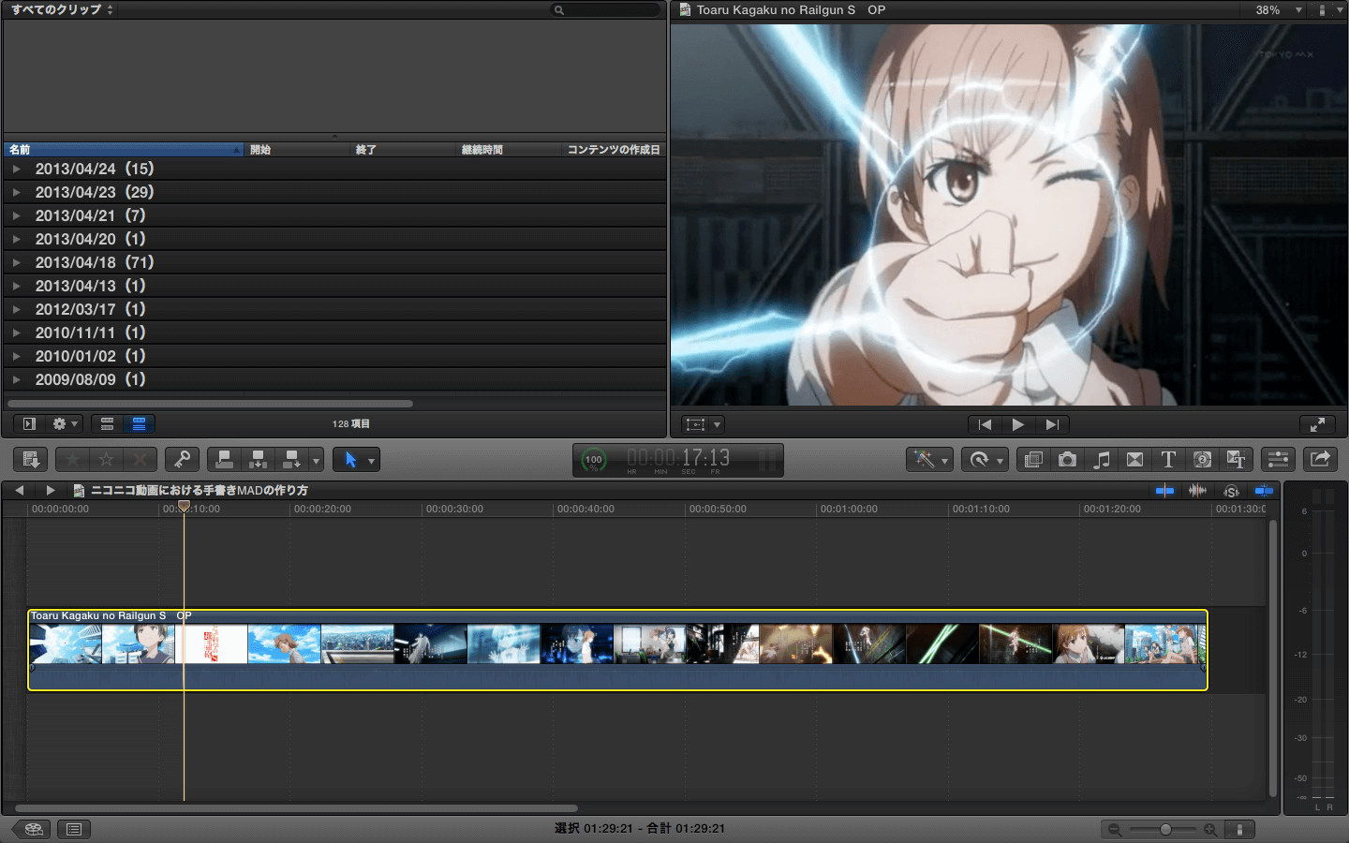Open the photos browser camera icon
This screenshot has height=843, width=1349.
pos(1067,460)
